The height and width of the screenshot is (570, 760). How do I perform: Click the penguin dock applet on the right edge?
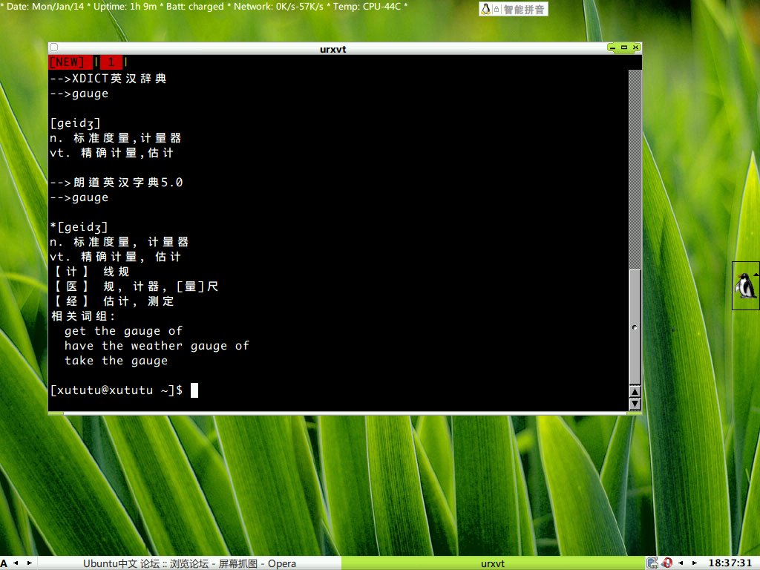point(745,286)
